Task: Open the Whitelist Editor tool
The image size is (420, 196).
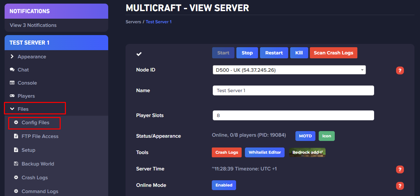Action: [264, 152]
